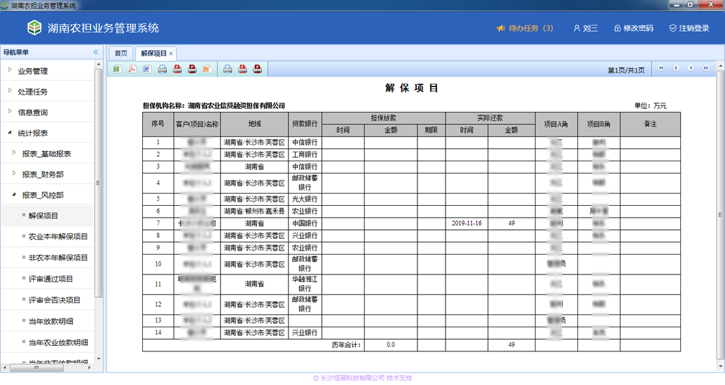This screenshot has width=725, height=385.
Task: Go to the next report page
Action: [x=691, y=69]
